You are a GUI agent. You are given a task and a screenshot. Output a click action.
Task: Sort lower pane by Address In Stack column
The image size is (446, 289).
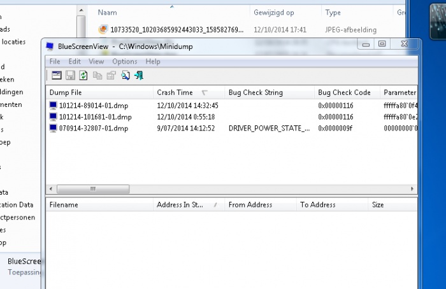pyautogui.click(x=189, y=204)
